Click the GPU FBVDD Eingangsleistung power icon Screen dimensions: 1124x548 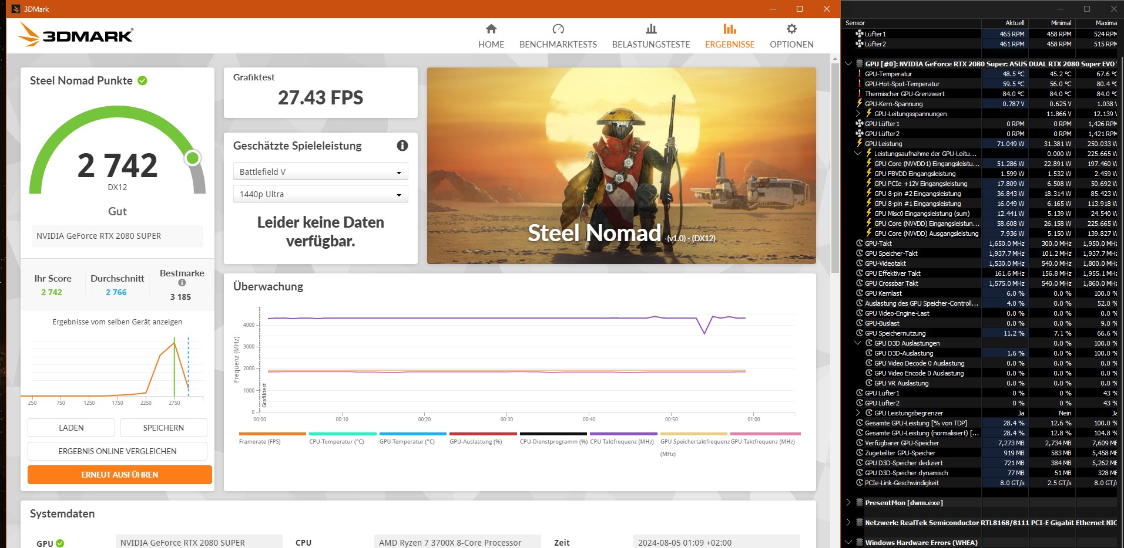click(x=868, y=174)
